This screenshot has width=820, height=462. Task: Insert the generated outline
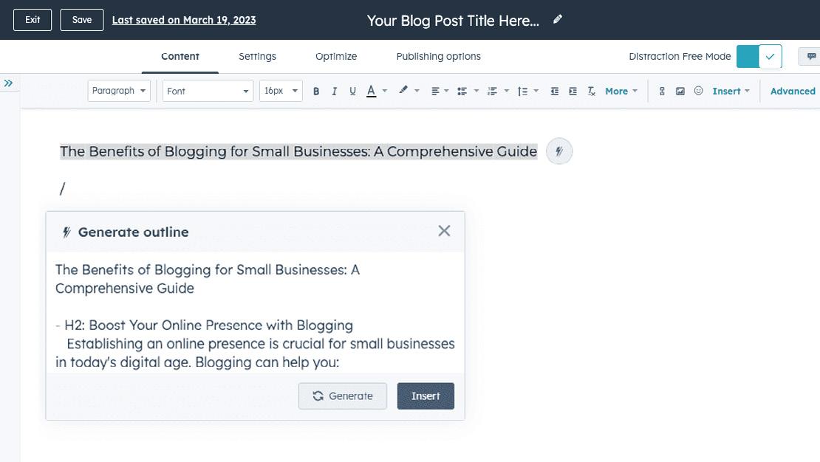coord(426,396)
